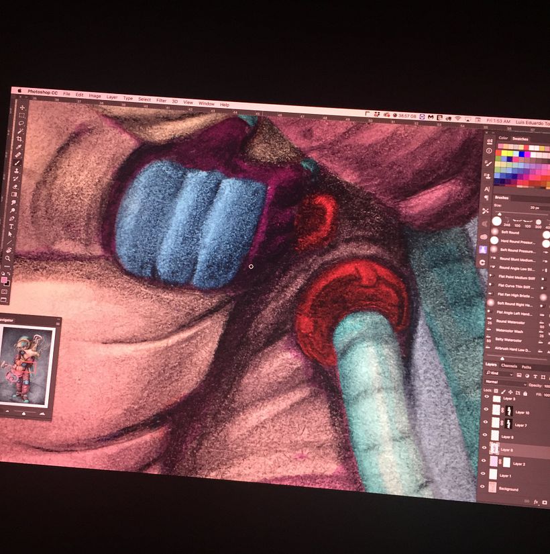Switch to the Color panel tab
Image resolution: width=550 pixels, height=554 pixels.
point(503,138)
